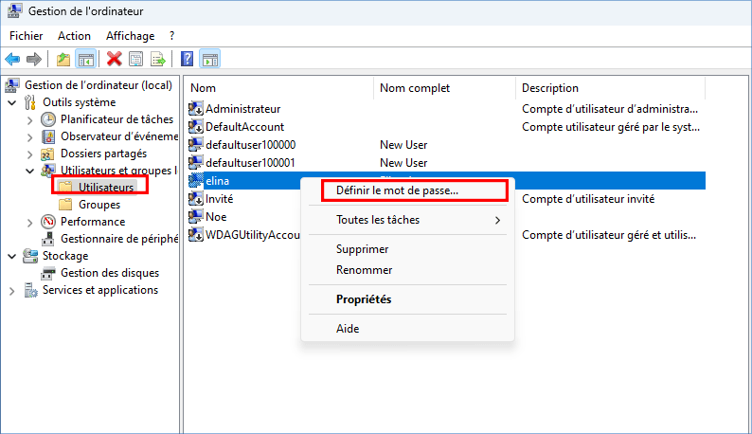Click 'New User' beside defaultuser100001
This screenshot has height=434, width=752.
tap(403, 163)
